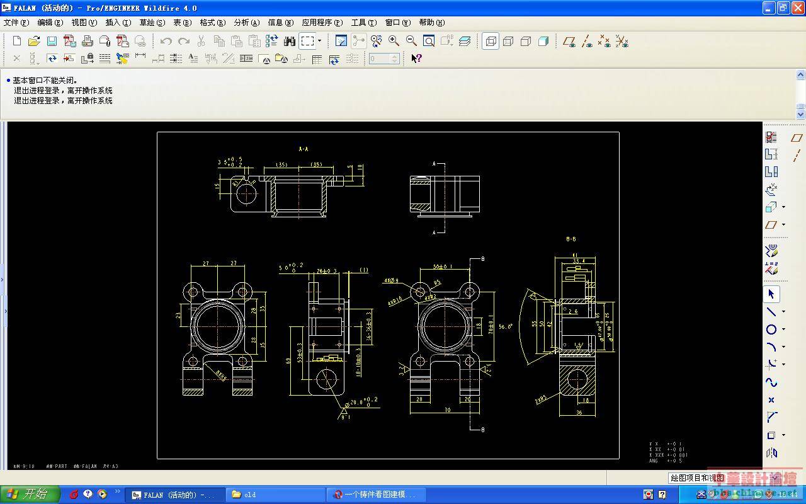This screenshot has width=806, height=504.
Task: Click the printer icon
Action: point(87,41)
